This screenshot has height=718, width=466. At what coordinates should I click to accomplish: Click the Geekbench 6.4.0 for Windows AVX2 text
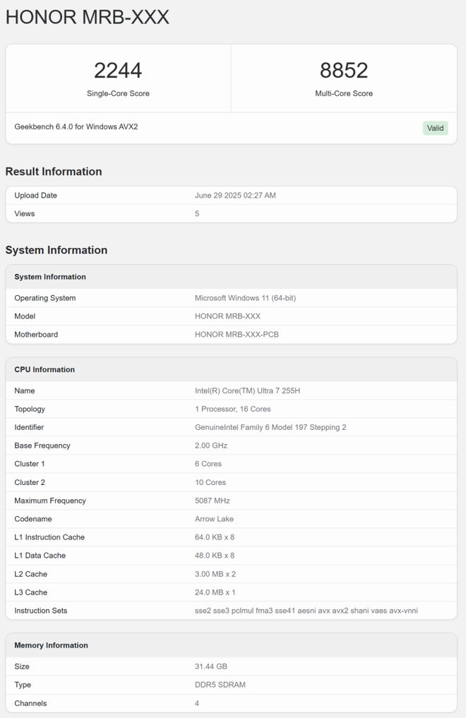coord(76,127)
